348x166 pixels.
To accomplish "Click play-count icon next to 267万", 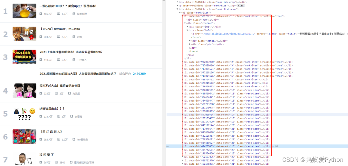I will click(x=41, y=162).
